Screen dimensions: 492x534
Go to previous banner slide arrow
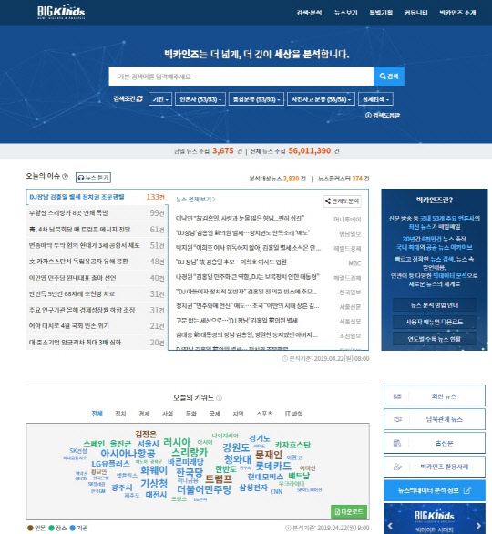tap(390, 526)
